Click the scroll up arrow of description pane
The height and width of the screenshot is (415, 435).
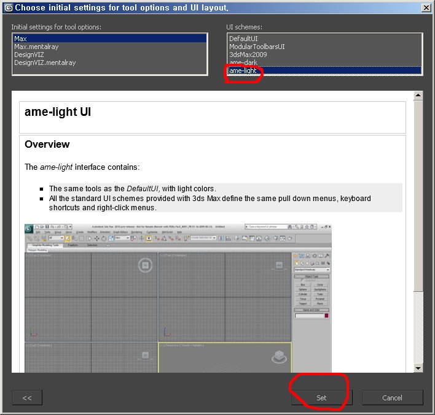418,96
